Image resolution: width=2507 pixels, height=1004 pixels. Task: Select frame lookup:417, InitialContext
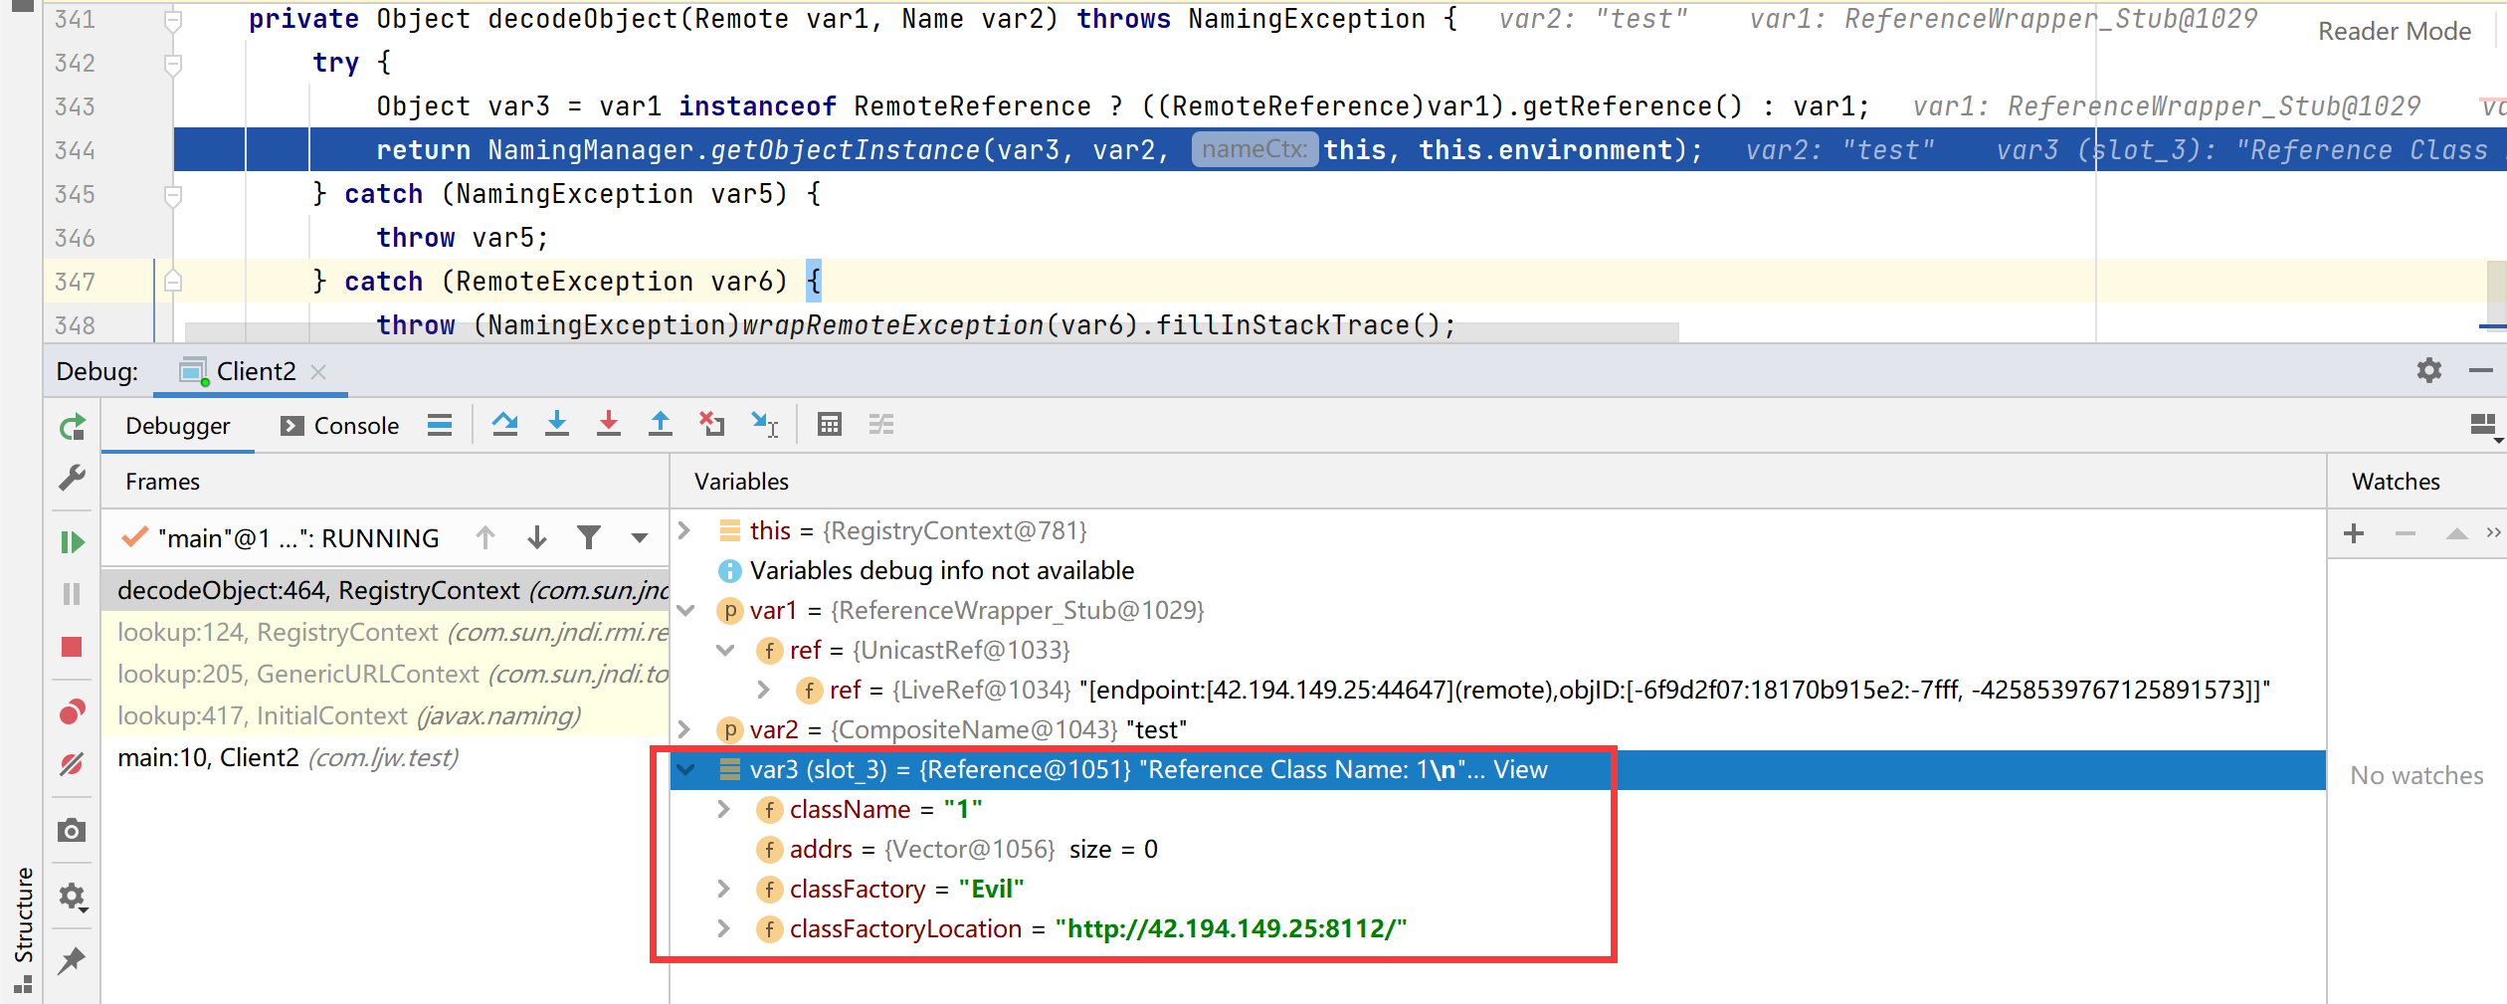pos(385,715)
